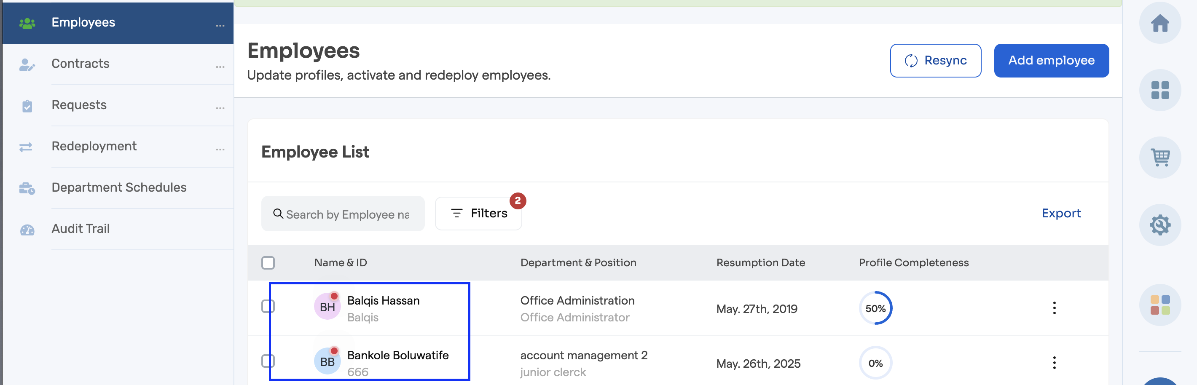Screen dimensions: 1197x385
Task: Tick the Bankole Boluwatife row checkbox
Action: pos(268,361)
